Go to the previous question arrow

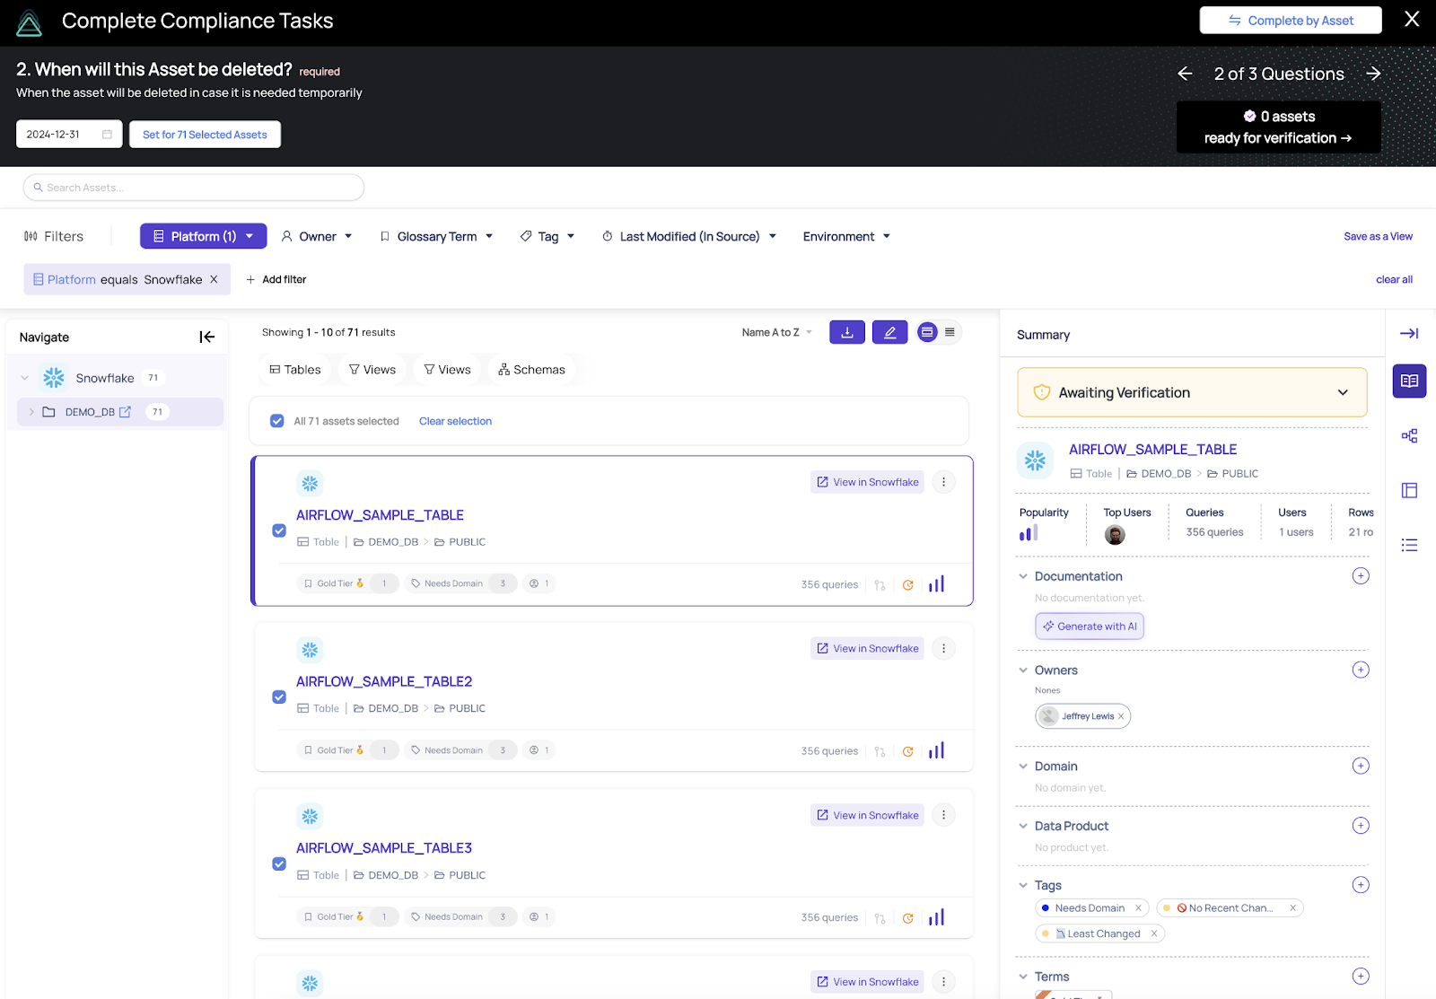click(1185, 74)
